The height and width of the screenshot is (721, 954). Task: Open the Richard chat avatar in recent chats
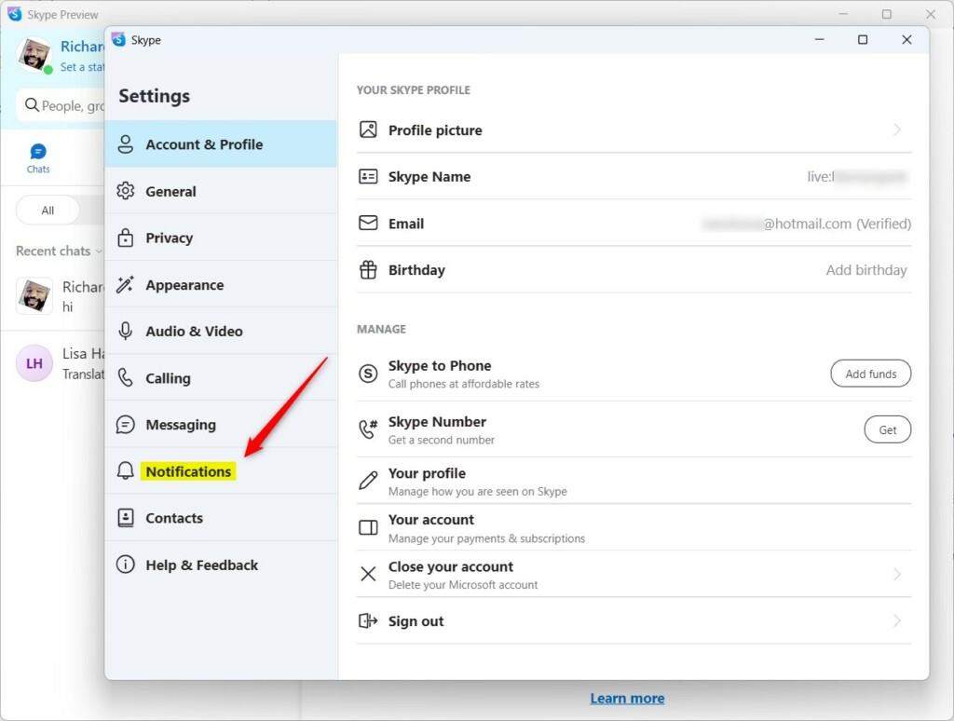click(x=34, y=295)
